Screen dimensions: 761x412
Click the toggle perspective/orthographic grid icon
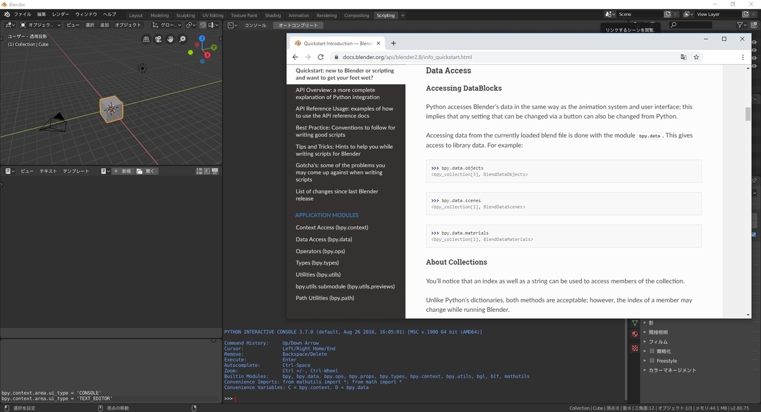tap(146, 39)
